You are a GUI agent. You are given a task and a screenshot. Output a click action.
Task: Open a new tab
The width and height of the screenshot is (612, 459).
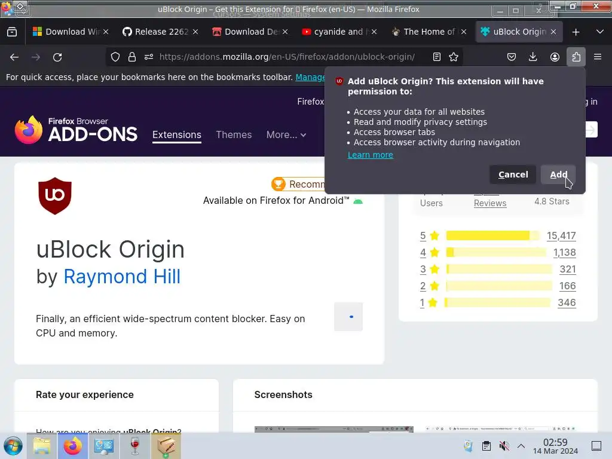576,32
